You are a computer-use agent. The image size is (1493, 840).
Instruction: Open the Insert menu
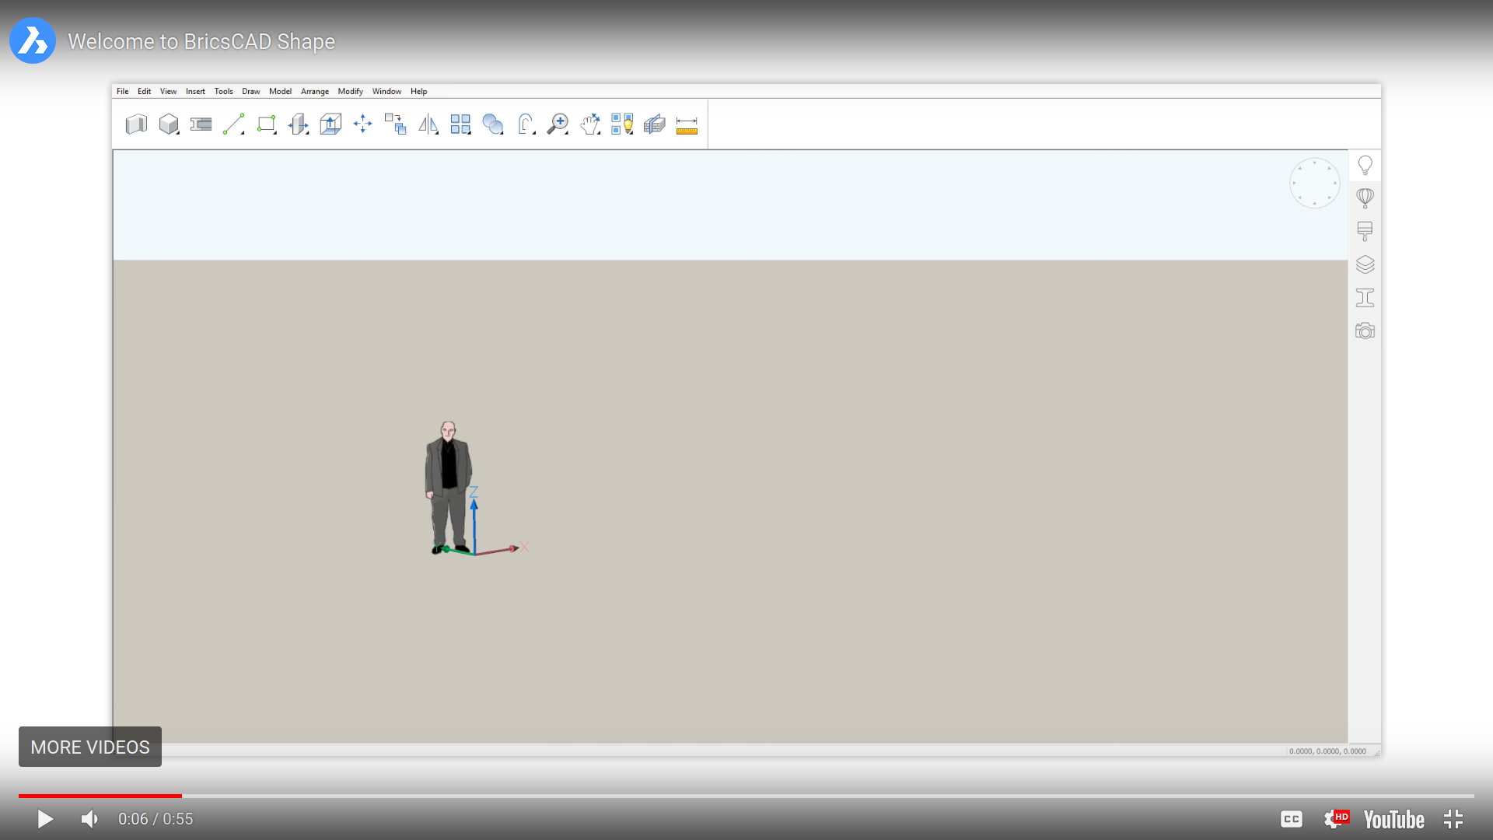tap(195, 92)
